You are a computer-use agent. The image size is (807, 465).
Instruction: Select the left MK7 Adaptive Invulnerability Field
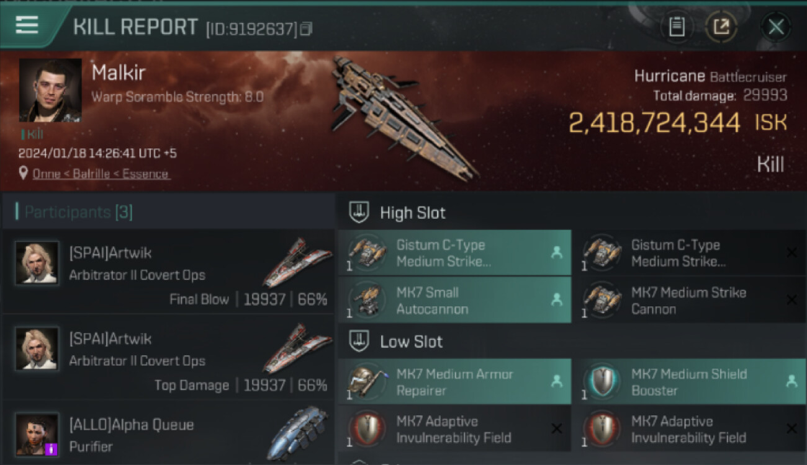[x=454, y=429]
